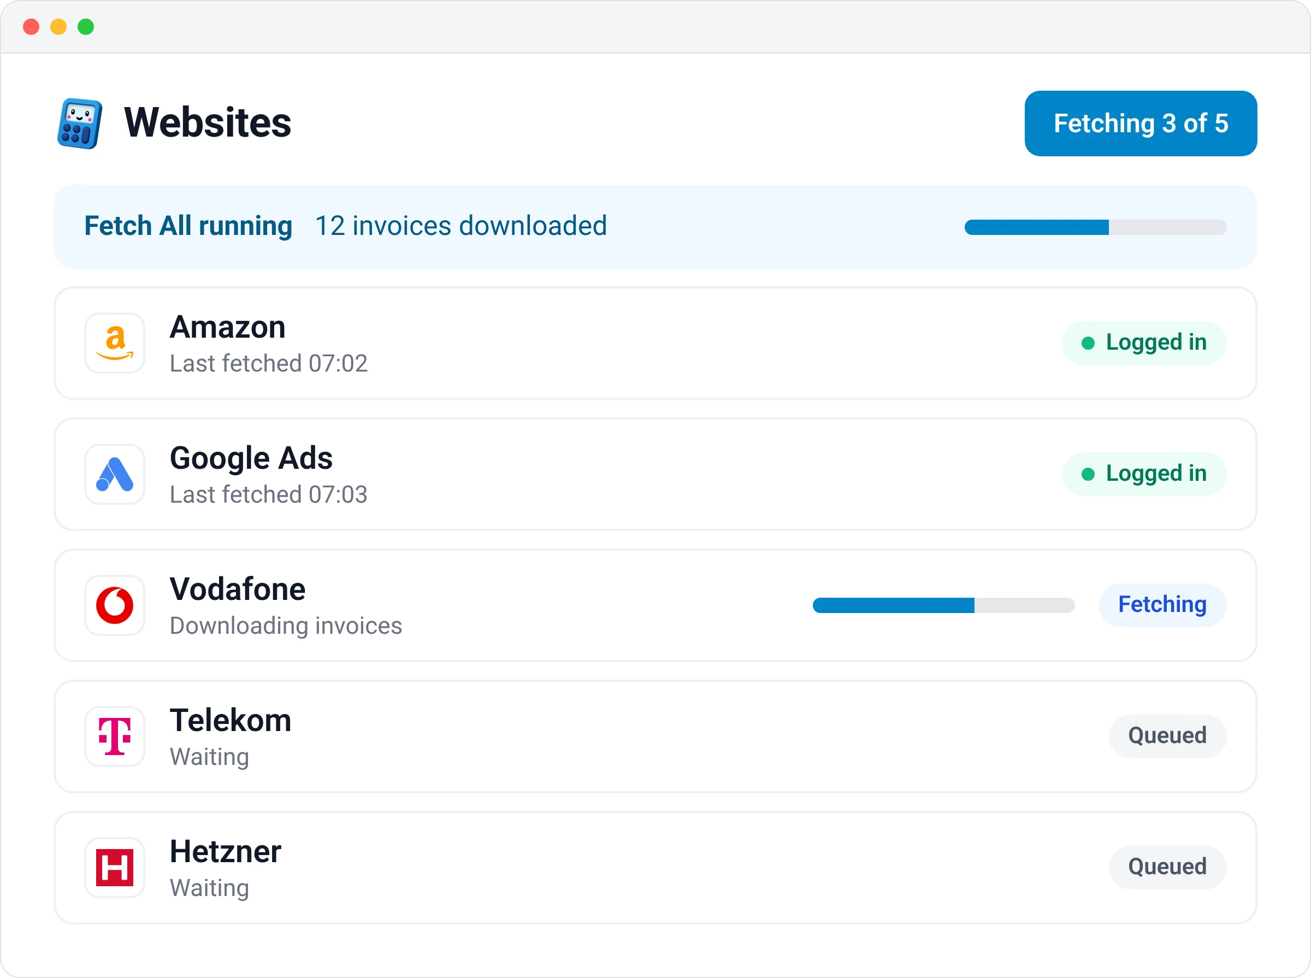Click the Fetch All running label
The image size is (1311, 978).
[188, 226]
